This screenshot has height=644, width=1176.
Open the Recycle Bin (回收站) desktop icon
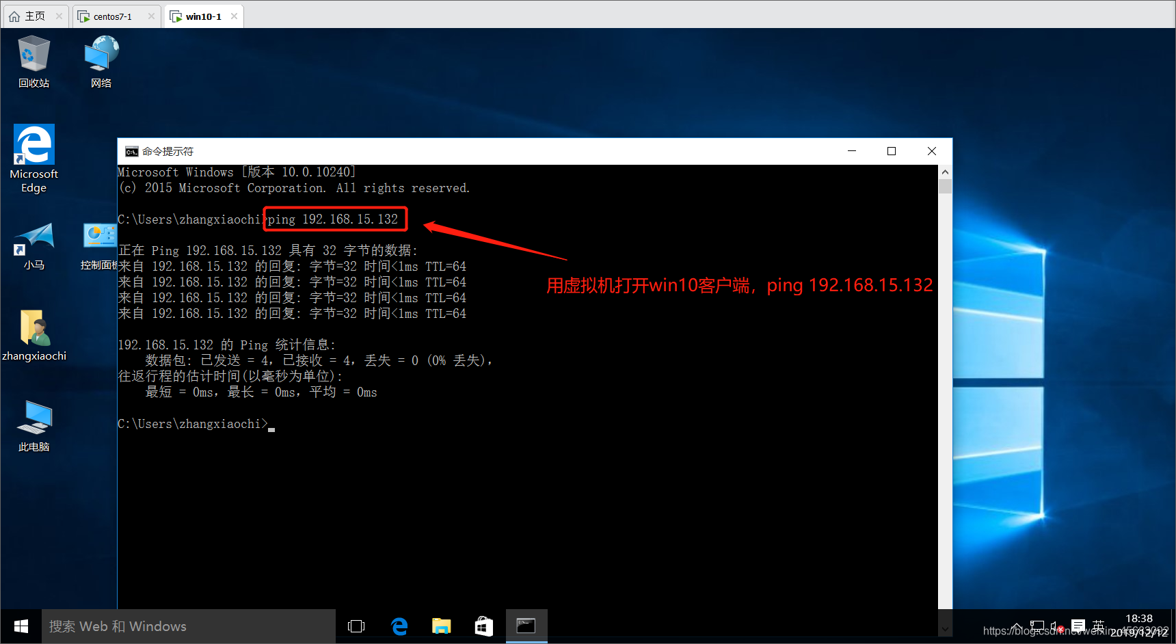(x=34, y=62)
